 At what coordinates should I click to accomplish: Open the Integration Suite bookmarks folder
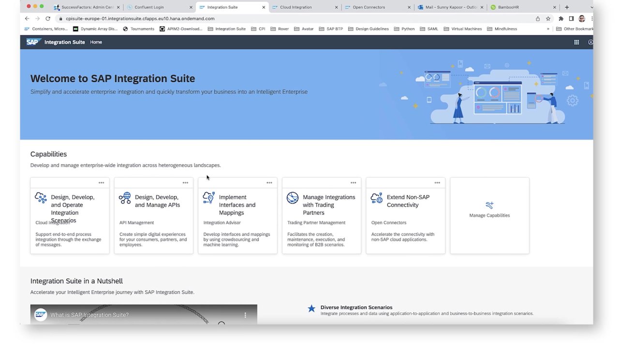click(x=227, y=29)
